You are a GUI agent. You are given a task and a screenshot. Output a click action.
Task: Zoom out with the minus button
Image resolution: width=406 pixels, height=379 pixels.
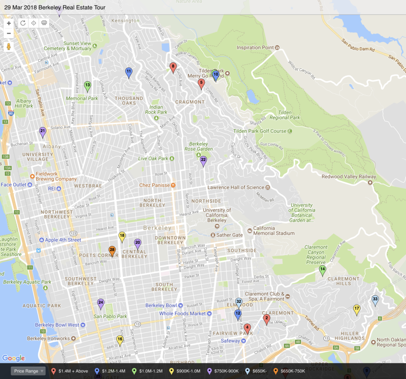click(x=9, y=33)
